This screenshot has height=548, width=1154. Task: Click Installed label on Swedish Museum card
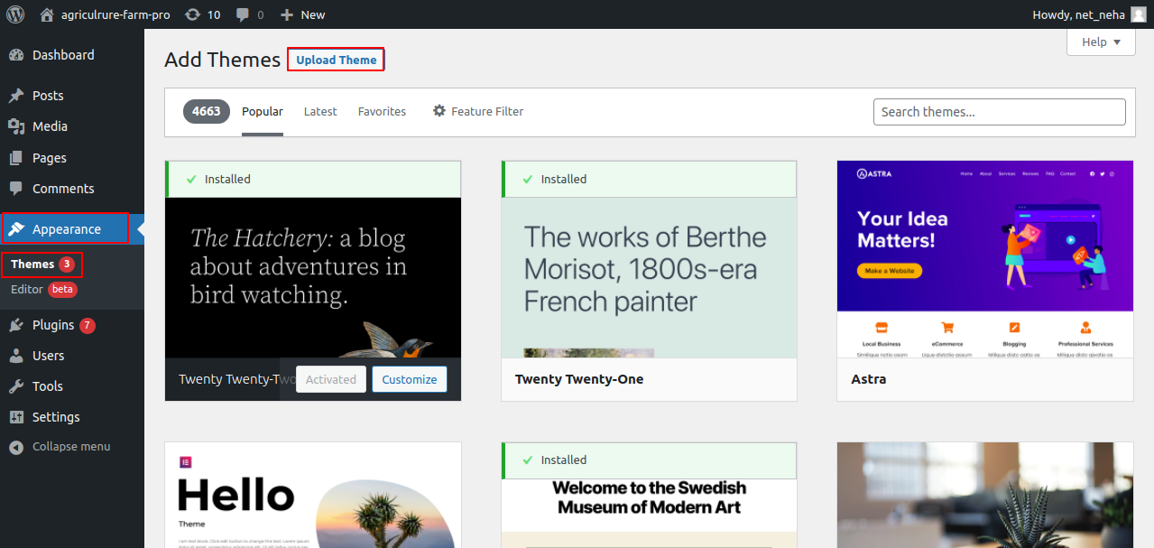pos(564,460)
